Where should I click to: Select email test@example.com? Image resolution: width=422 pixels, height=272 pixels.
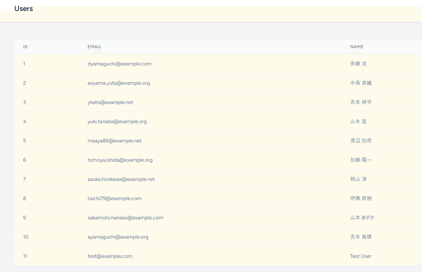[110, 256]
